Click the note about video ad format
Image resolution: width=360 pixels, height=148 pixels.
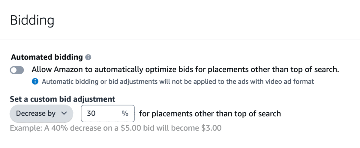pyautogui.click(x=178, y=81)
